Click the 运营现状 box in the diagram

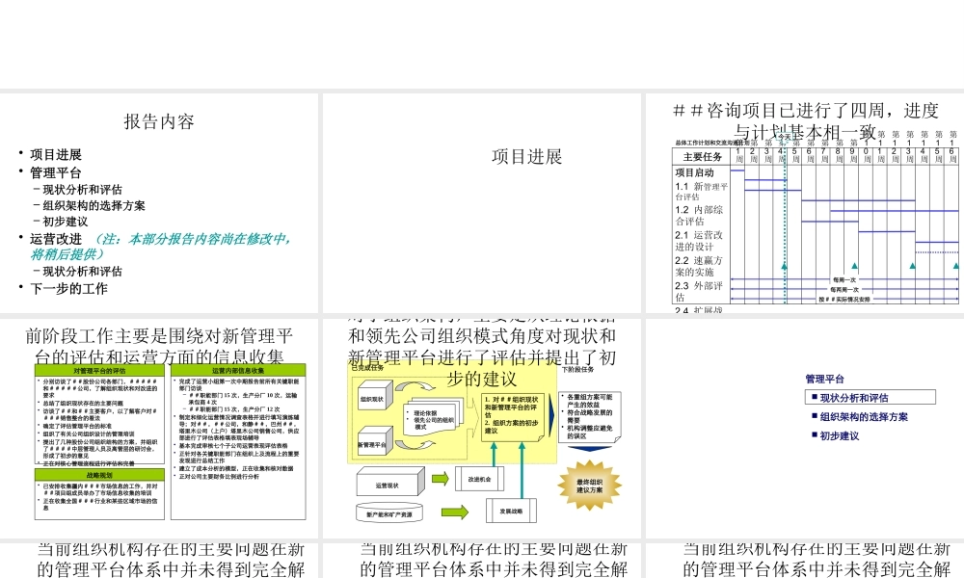pos(390,483)
